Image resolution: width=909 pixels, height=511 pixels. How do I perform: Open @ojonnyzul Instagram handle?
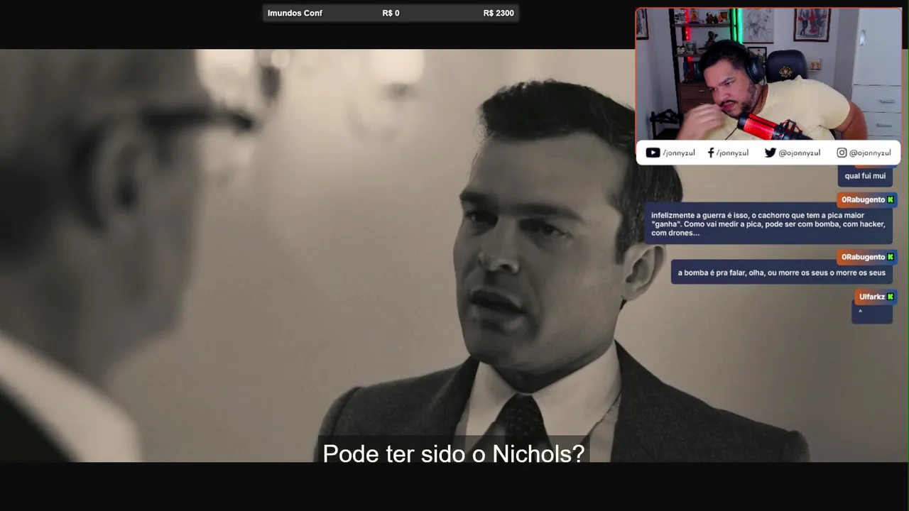click(x=870, y=153)
